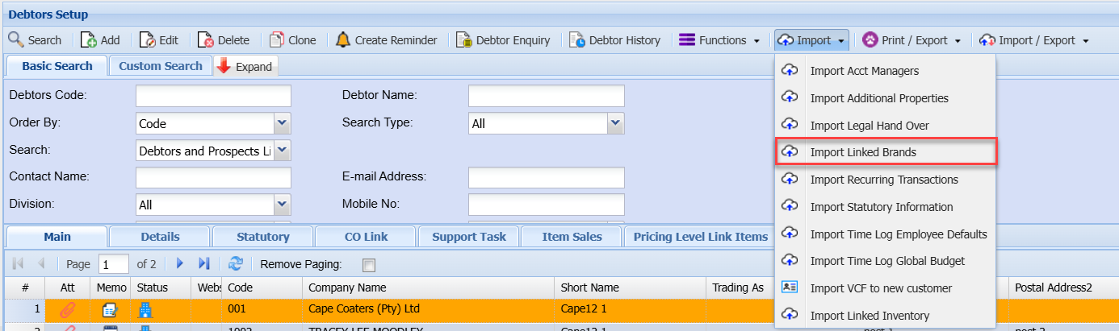Enable the Remove Paging checkbox
Viewport: 1119px width, 331px height.
(x=369, y=264)
